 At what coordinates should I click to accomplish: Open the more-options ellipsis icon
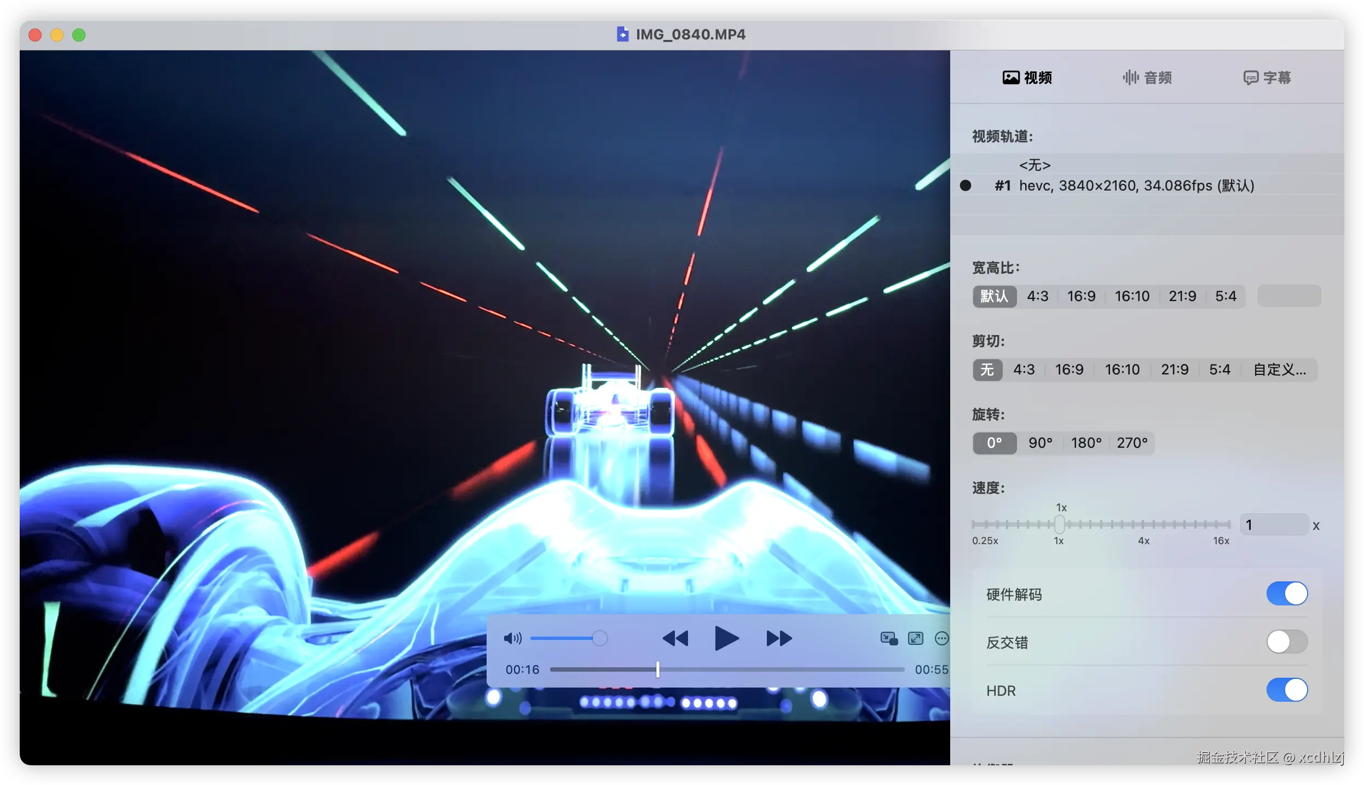(941, 638)
